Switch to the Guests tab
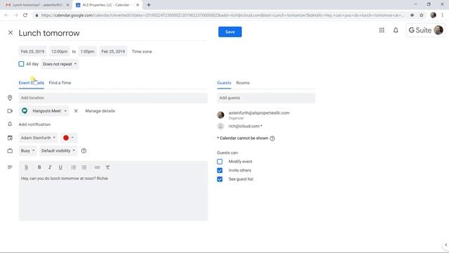Screen dimensions: 449x253 coord(224,83)
